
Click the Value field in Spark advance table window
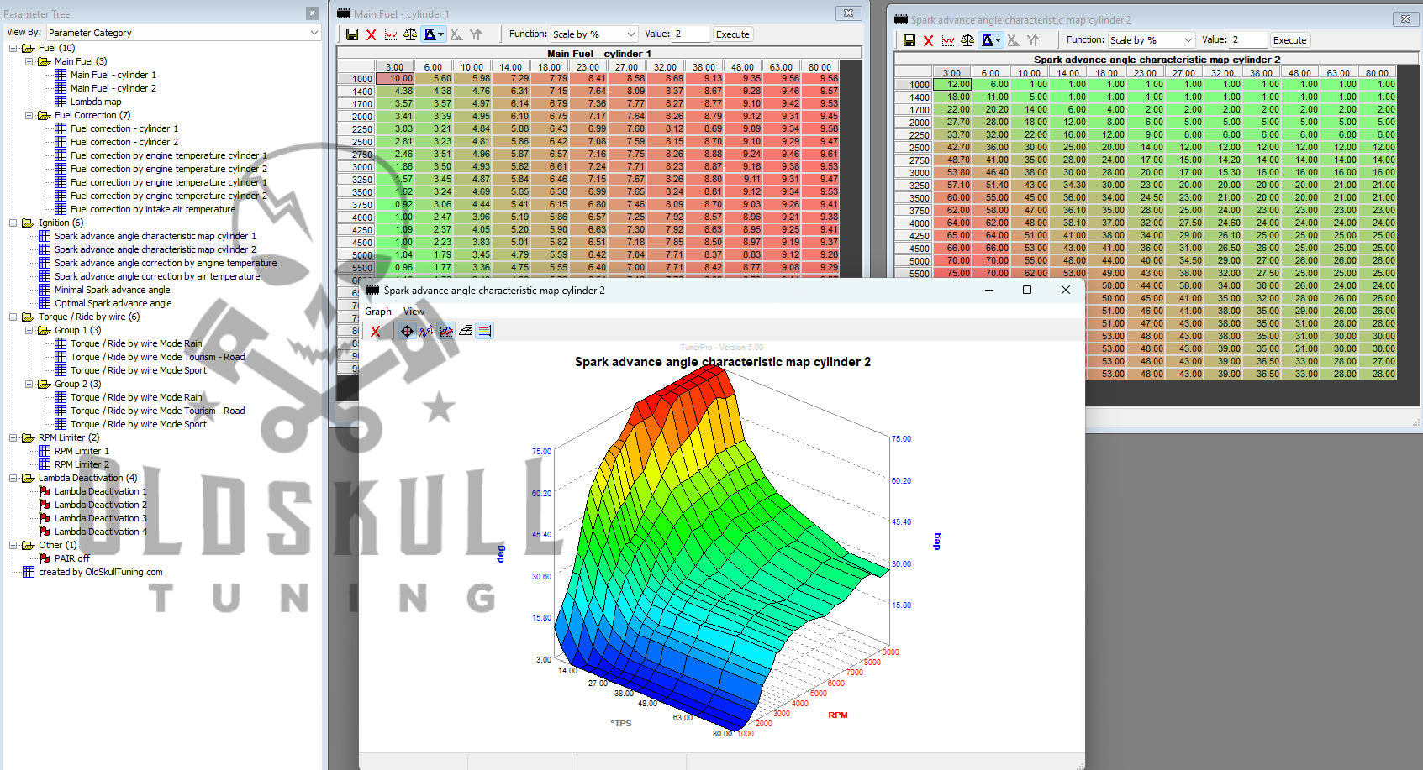[1247, 40]
